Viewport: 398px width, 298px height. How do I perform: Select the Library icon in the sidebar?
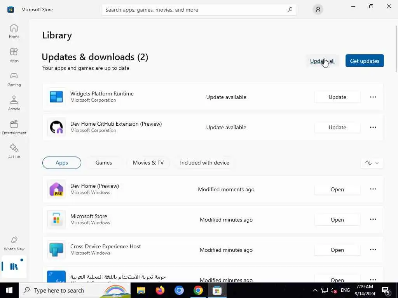coord(14,266)
